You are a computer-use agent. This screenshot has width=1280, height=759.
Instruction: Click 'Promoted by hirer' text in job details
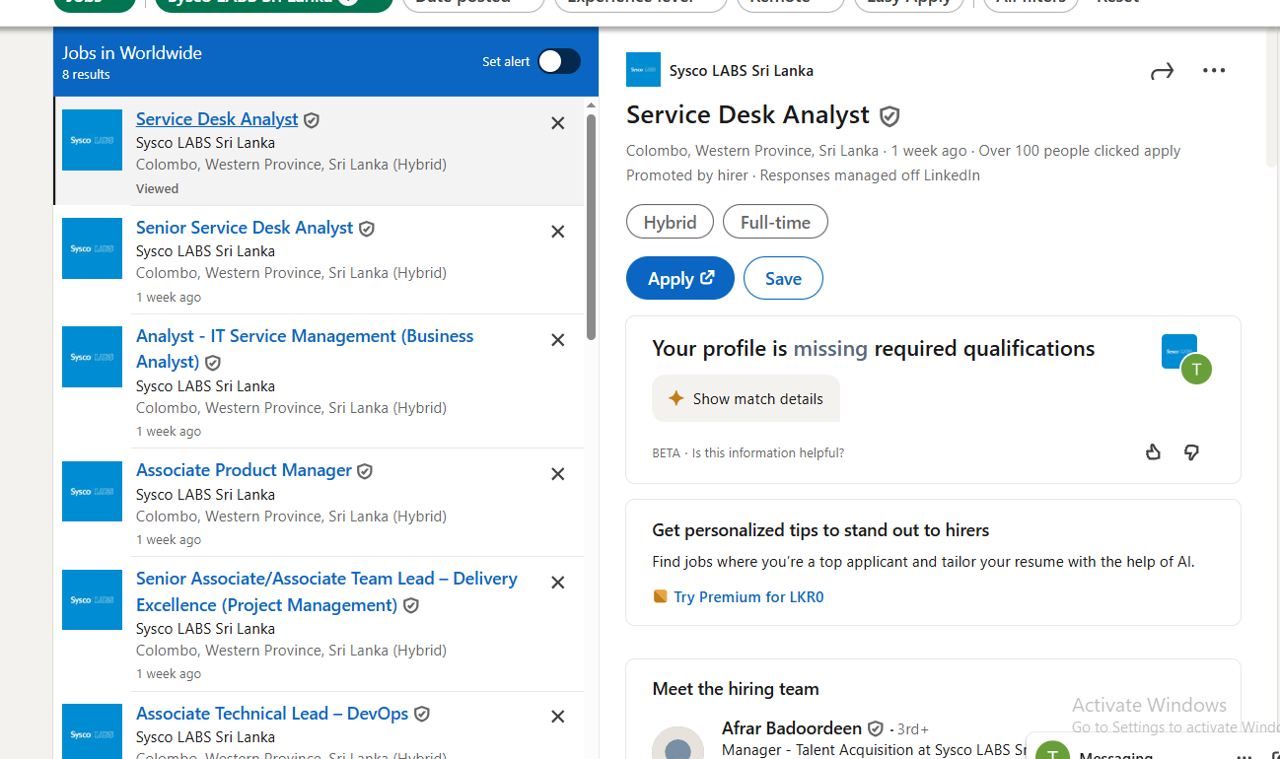[687, 175]
